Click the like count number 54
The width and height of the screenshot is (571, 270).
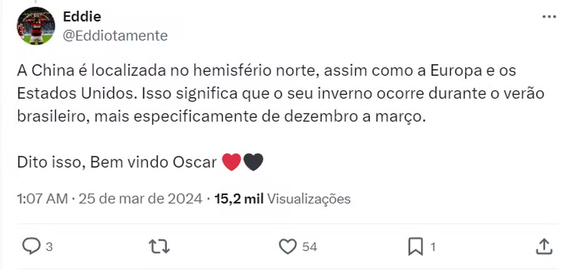tap(309, 247)
